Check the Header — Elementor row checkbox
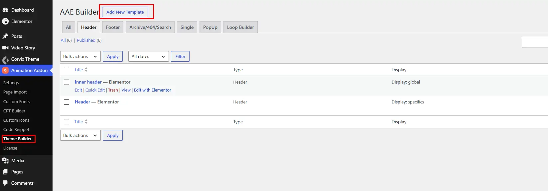 (67, 102)
